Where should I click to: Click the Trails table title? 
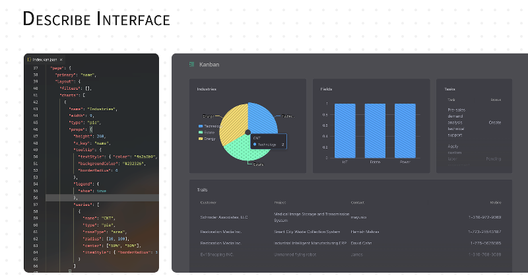[x=202, y=190]
